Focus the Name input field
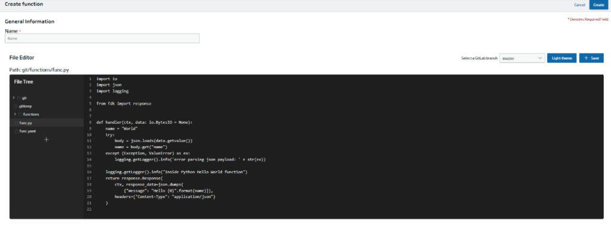The image size is (611, 235). 102,39
